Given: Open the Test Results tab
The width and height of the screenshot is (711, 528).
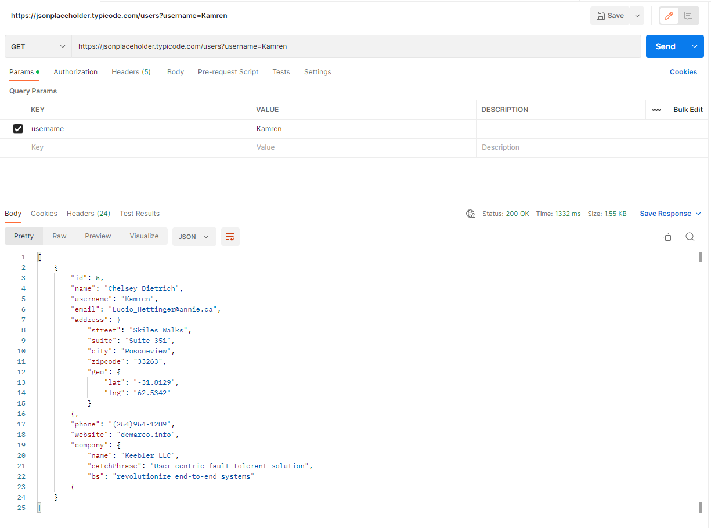Looking at the screenshot, I should (139, 214).
